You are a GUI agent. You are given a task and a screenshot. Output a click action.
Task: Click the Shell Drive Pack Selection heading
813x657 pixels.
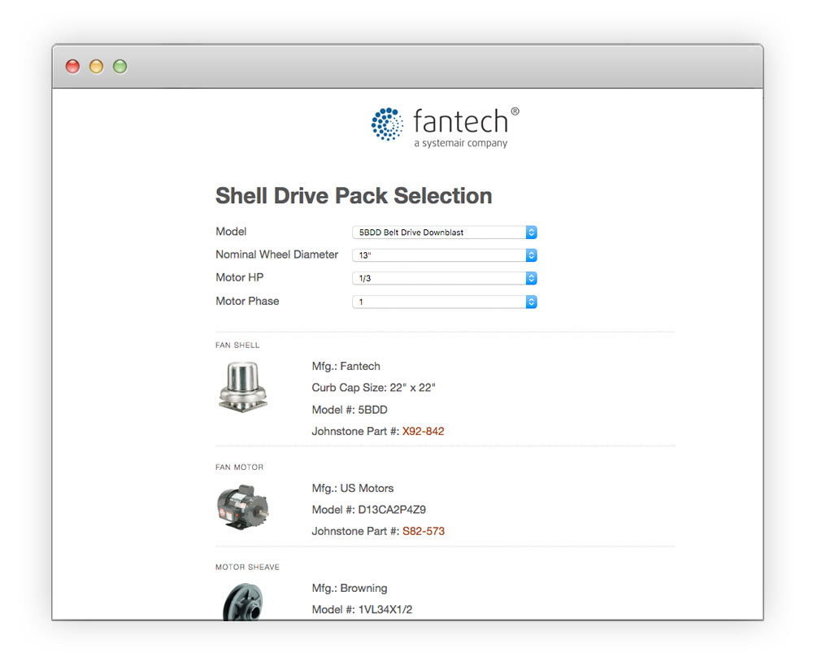354,196
